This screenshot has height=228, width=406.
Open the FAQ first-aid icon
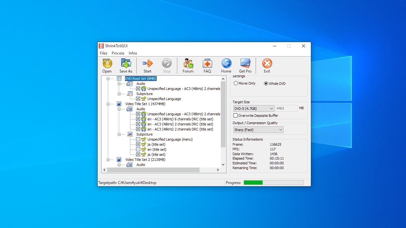click(207, 63)
